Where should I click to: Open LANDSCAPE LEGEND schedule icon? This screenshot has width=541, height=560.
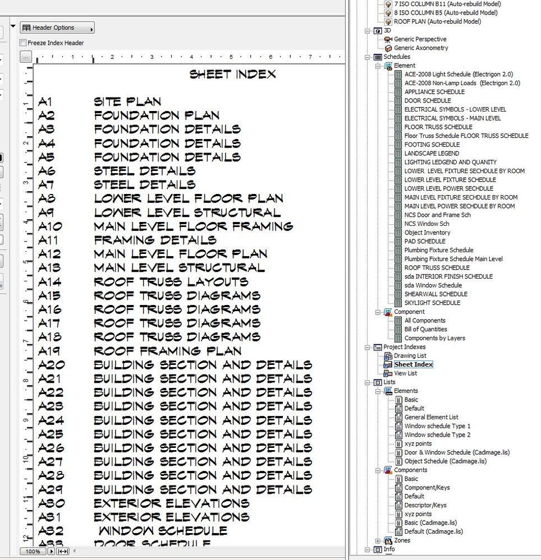398,154
